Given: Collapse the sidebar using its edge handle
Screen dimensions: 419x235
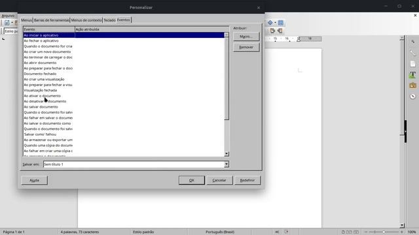Looking at the screenshot, I should (405, 131).
